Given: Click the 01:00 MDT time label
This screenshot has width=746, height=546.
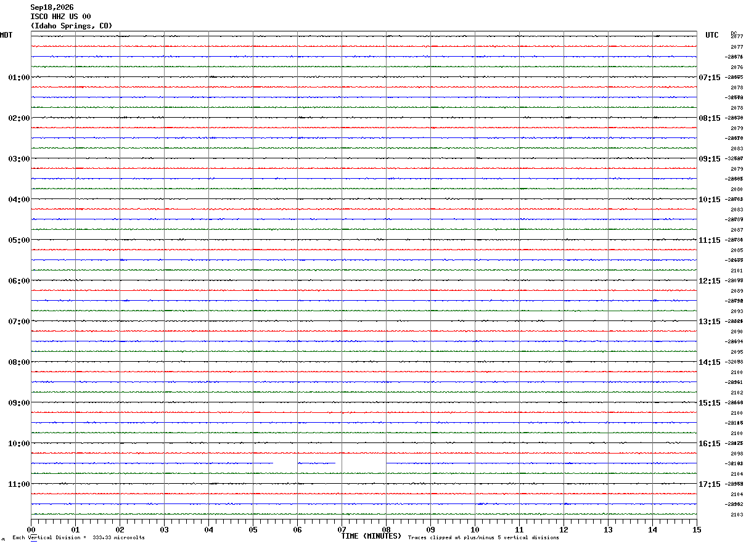Looking at the screenshot, I should [19, 78].
